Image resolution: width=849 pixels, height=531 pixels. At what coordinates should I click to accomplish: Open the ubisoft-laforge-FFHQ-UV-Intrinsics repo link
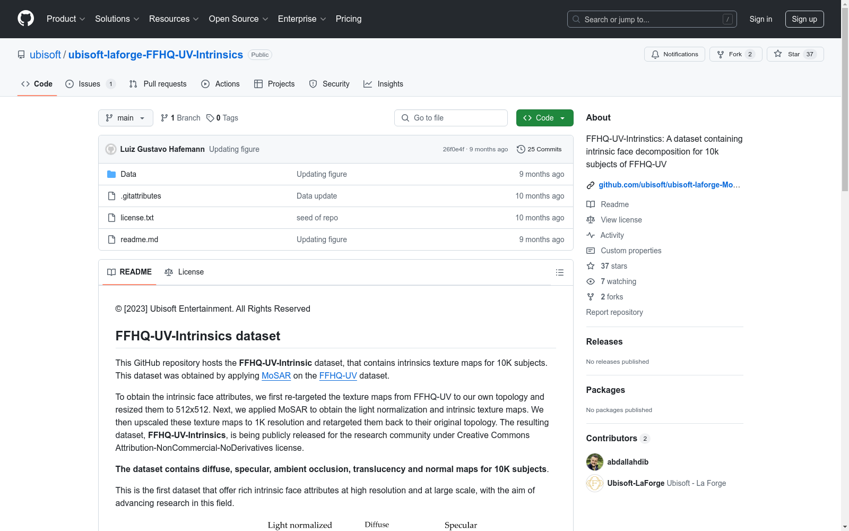155,55
